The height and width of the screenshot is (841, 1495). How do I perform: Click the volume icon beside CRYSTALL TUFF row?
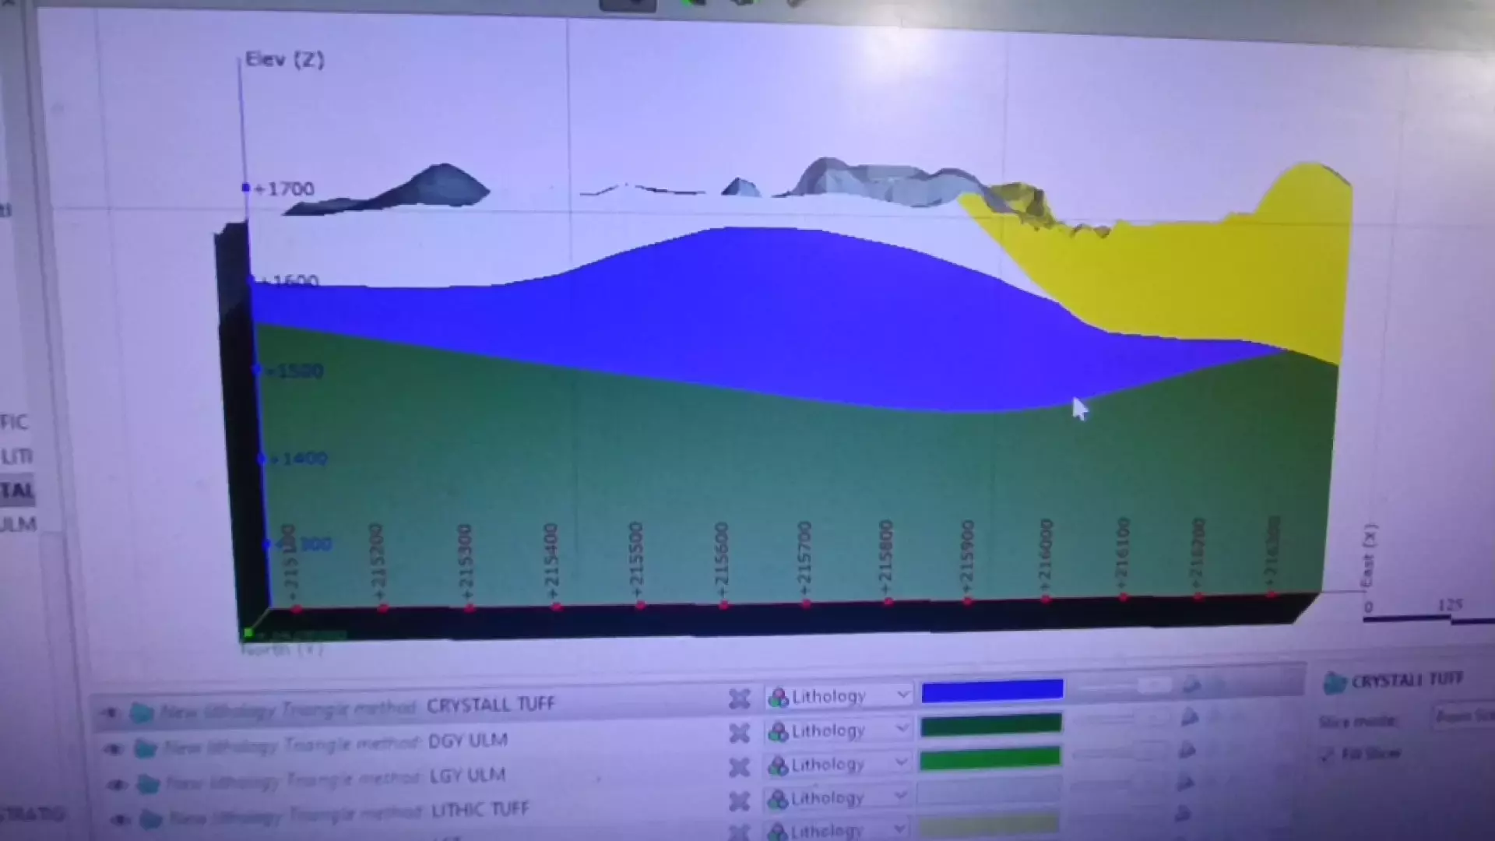pos(141,713)
